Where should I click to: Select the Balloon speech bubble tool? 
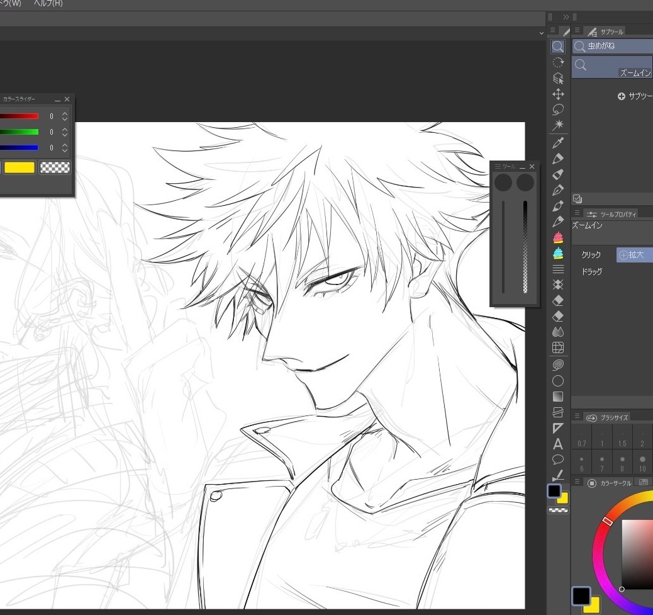point(558,460)
